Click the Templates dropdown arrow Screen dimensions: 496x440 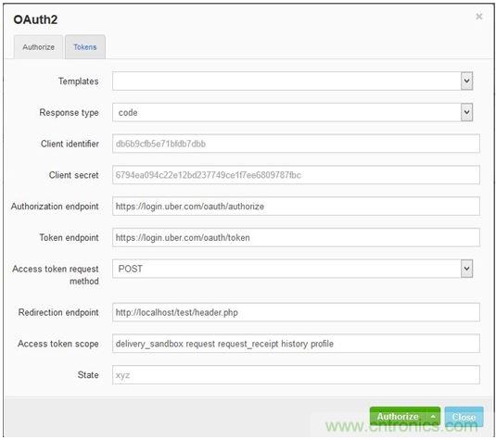tap(466, 81)
